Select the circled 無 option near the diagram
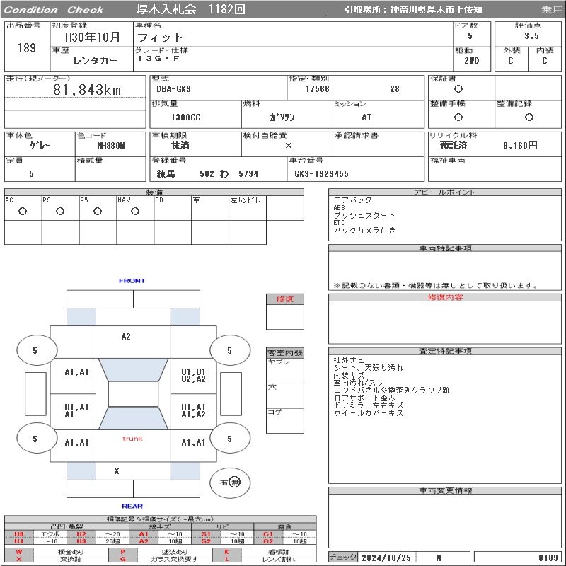 click(236, 483)
